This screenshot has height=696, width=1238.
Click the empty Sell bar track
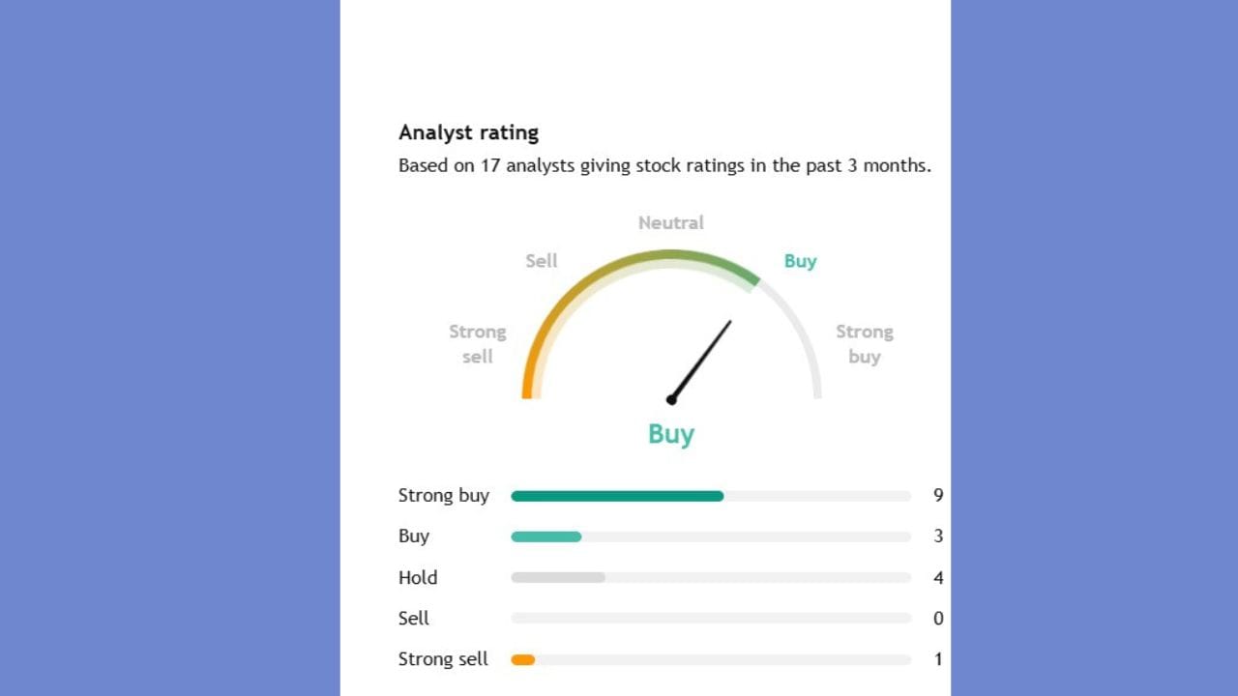(x=711, y=619)
